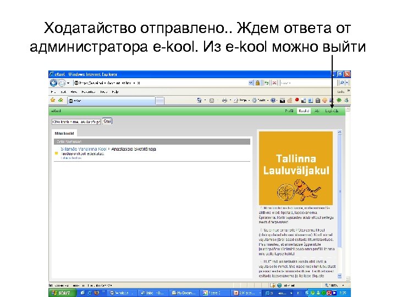Open the Sillamäe Vanalinna Kool link
The width and height of the screenshot is (396, 297).
(84, 149)
